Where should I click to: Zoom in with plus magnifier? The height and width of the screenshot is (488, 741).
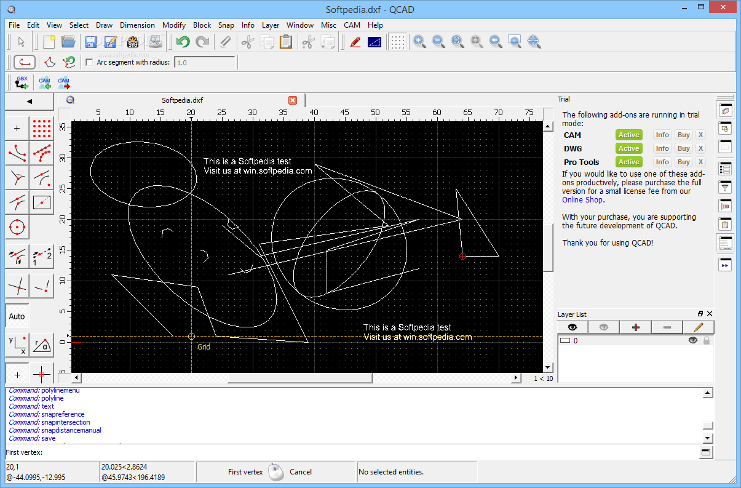pyautogui.click(x=419, y=42)
